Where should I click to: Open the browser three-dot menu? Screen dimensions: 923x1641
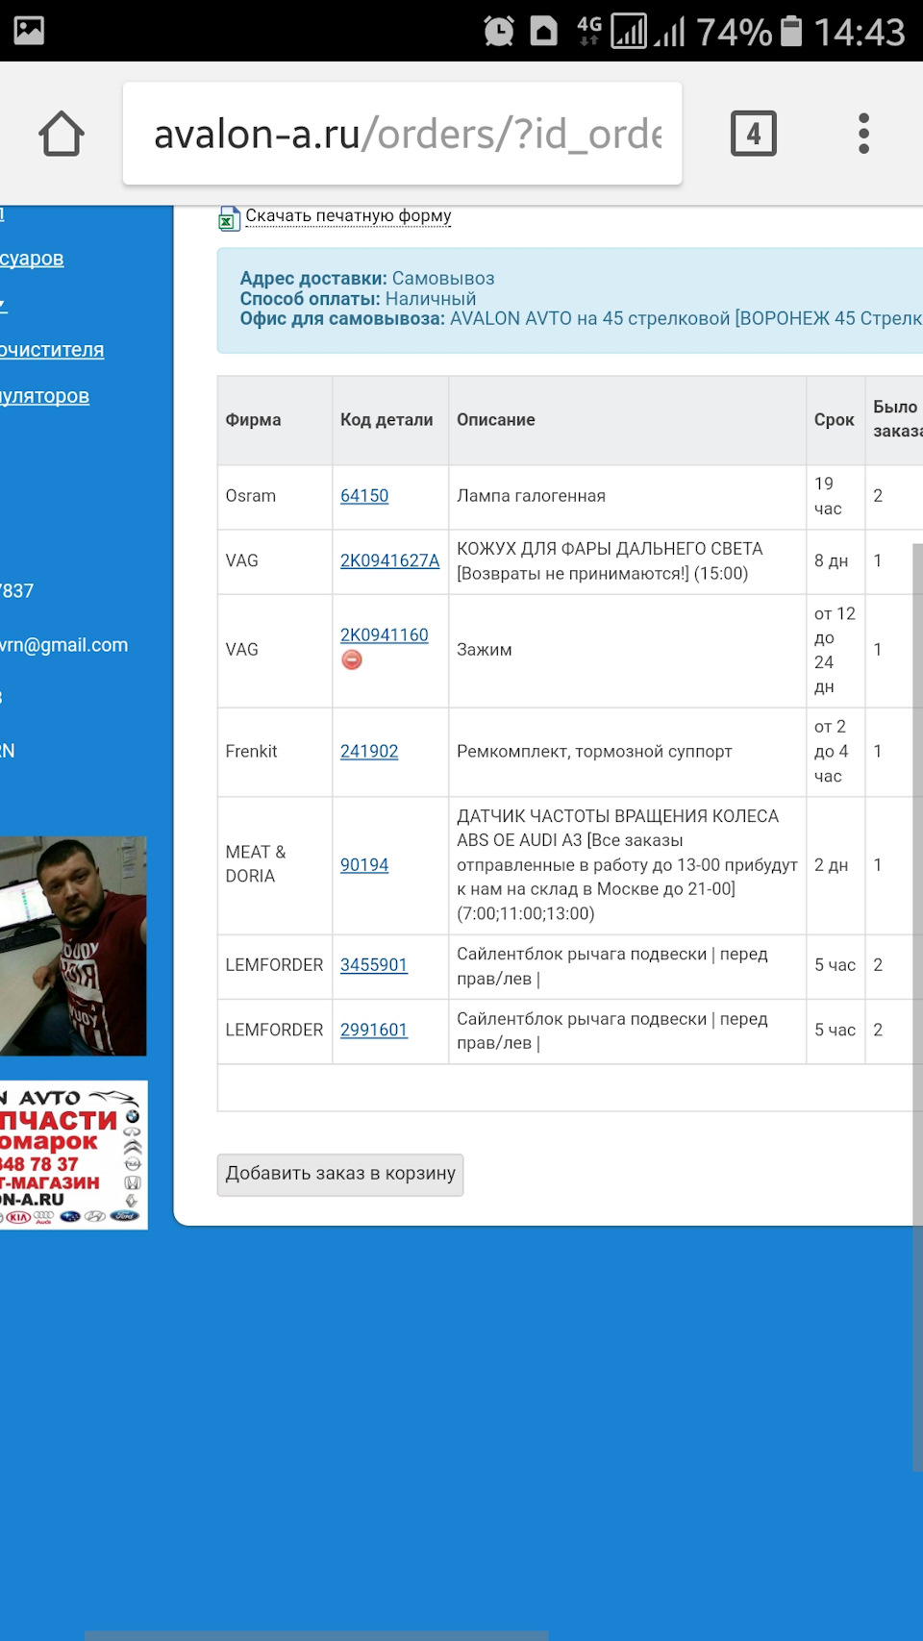[863, 134]
